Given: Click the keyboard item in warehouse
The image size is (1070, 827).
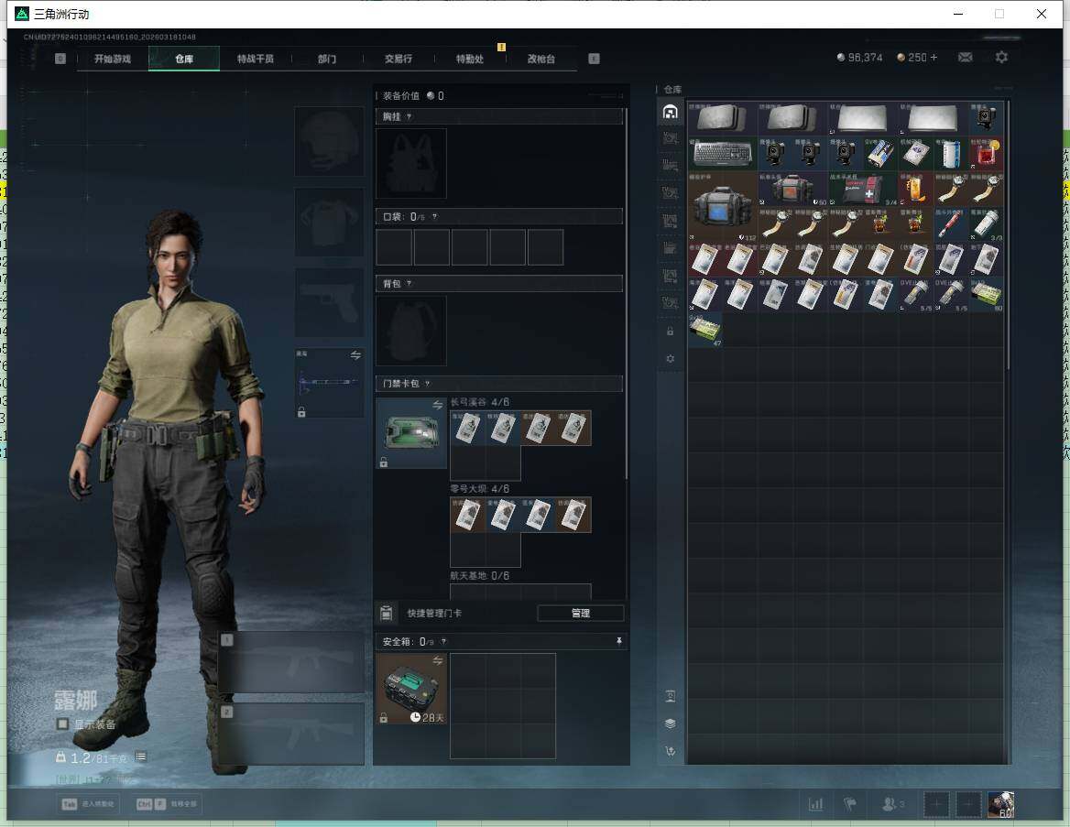Looking at the screenshot, I should pos(723,154).
